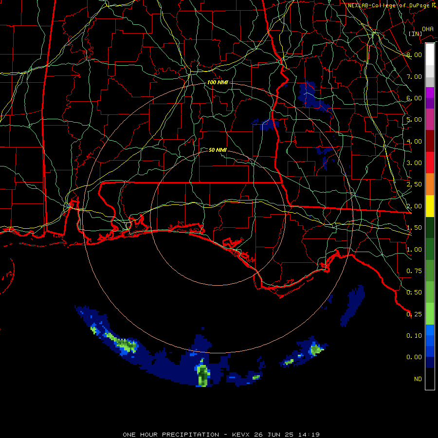
Task: Click the 8.00 legend value
Action: pyautogui.click(x=414, y=55)
